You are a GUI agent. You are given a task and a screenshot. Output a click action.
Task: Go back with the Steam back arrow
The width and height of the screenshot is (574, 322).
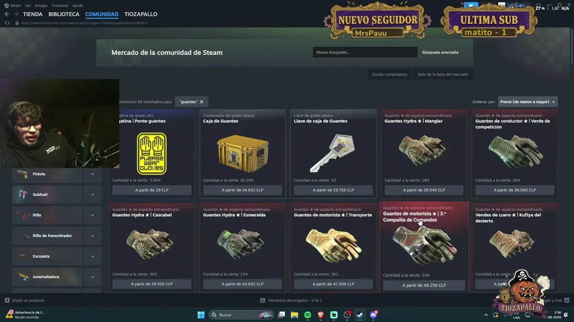coord(7,14)
